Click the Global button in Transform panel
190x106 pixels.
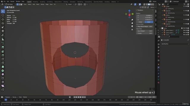140,22
